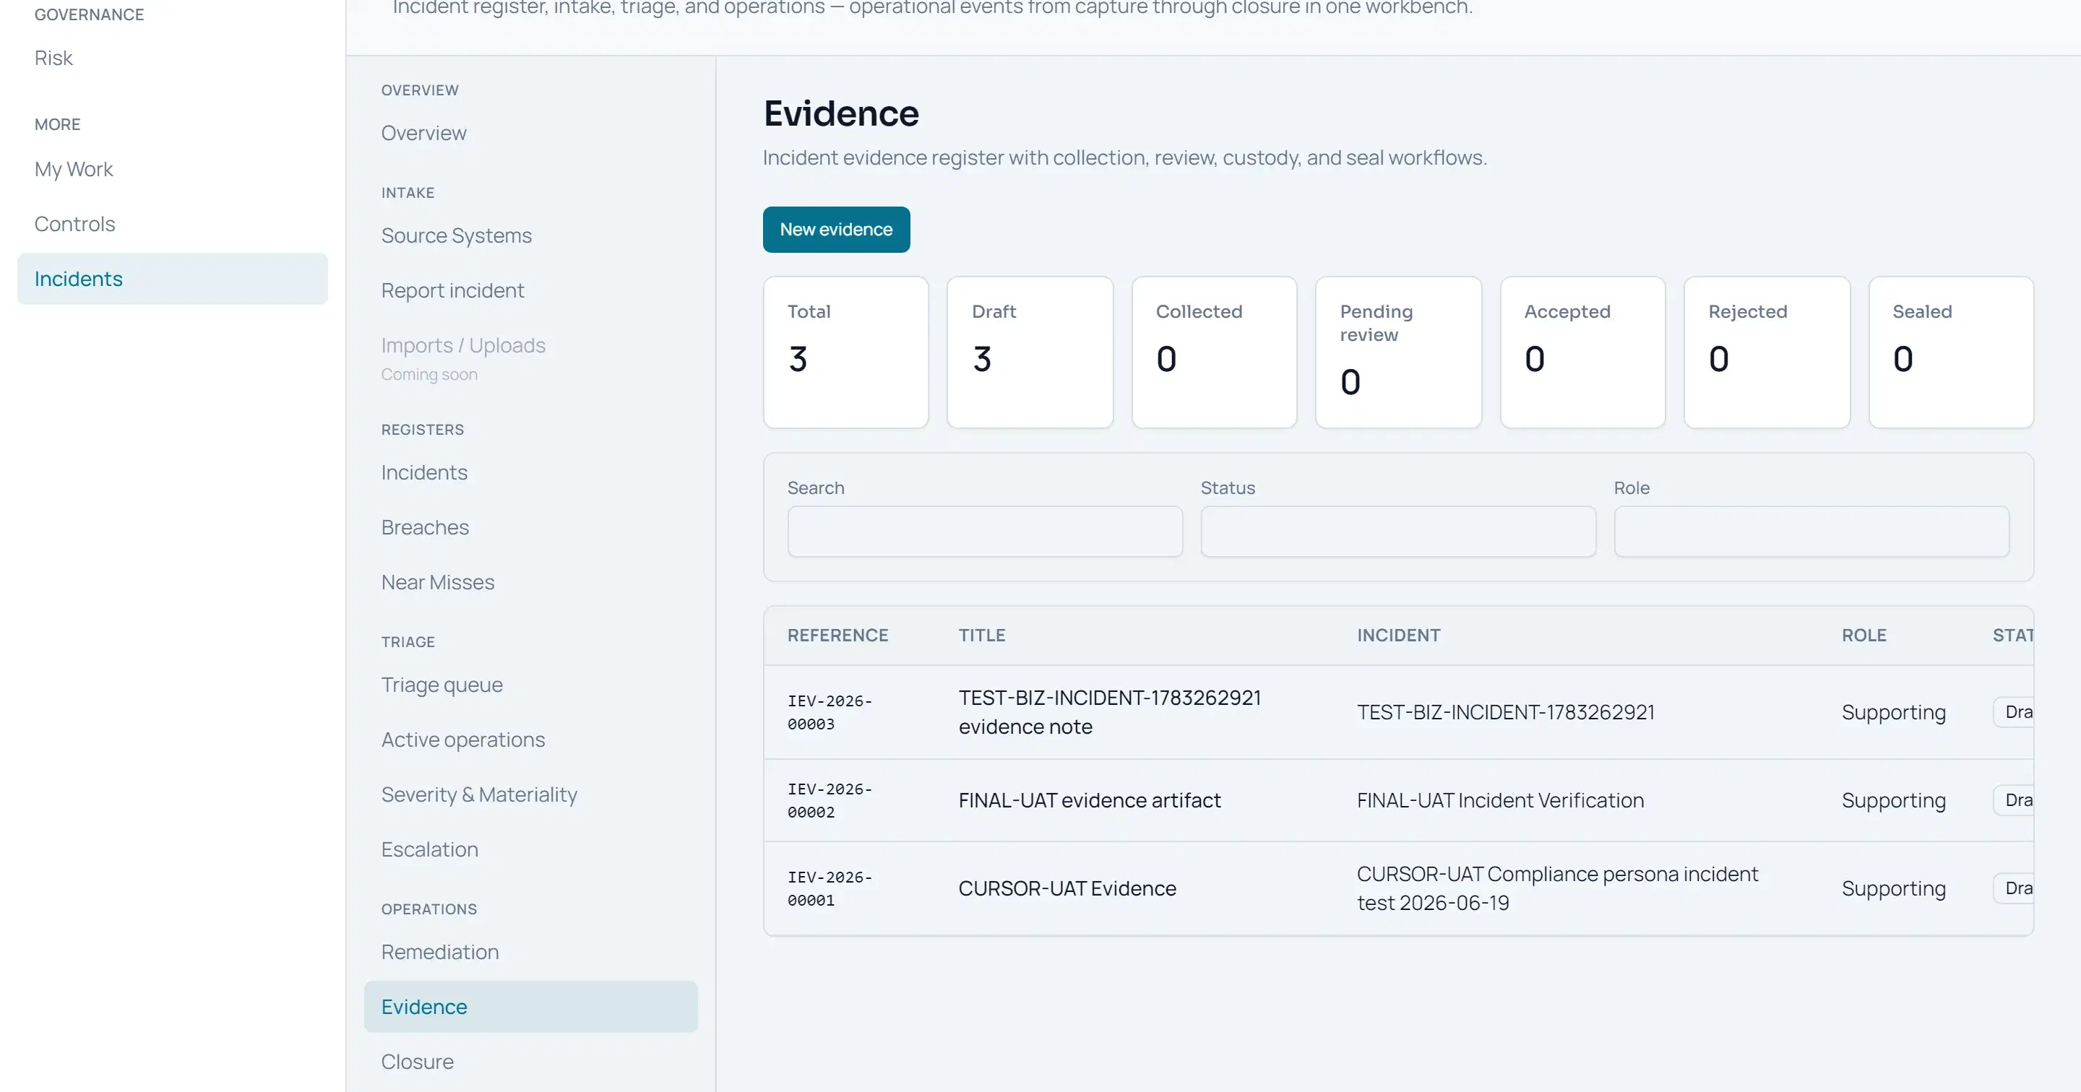This screenshot has width=2081, height=1092.
Task: Go to Report incident
Action: pos(452,290)
